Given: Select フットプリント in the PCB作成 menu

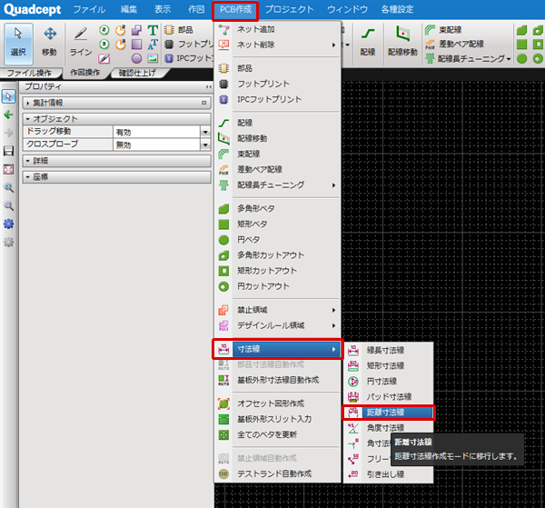Looking at the screenshot, I should 277,84.
